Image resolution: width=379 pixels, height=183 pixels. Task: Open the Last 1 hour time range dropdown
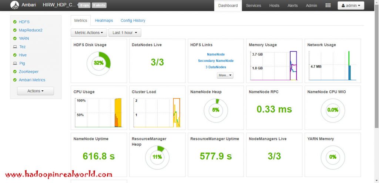click(x=125, y=32)
